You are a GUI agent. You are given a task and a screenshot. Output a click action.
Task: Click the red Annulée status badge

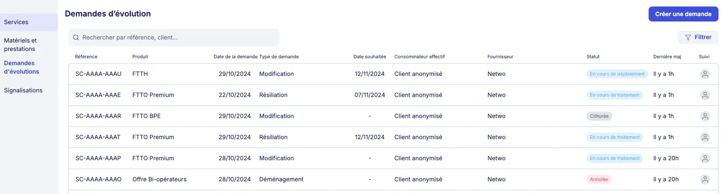(599, 180)
